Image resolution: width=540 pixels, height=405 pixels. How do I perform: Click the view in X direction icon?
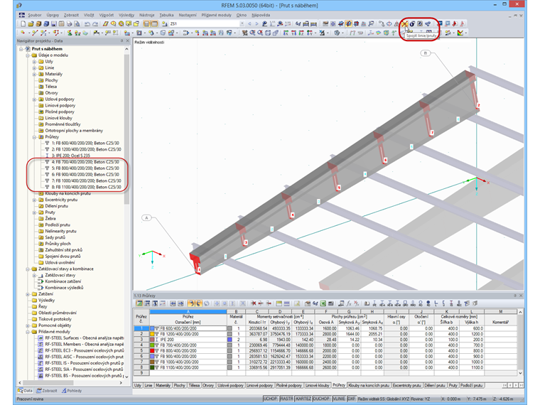pos(286,33)
